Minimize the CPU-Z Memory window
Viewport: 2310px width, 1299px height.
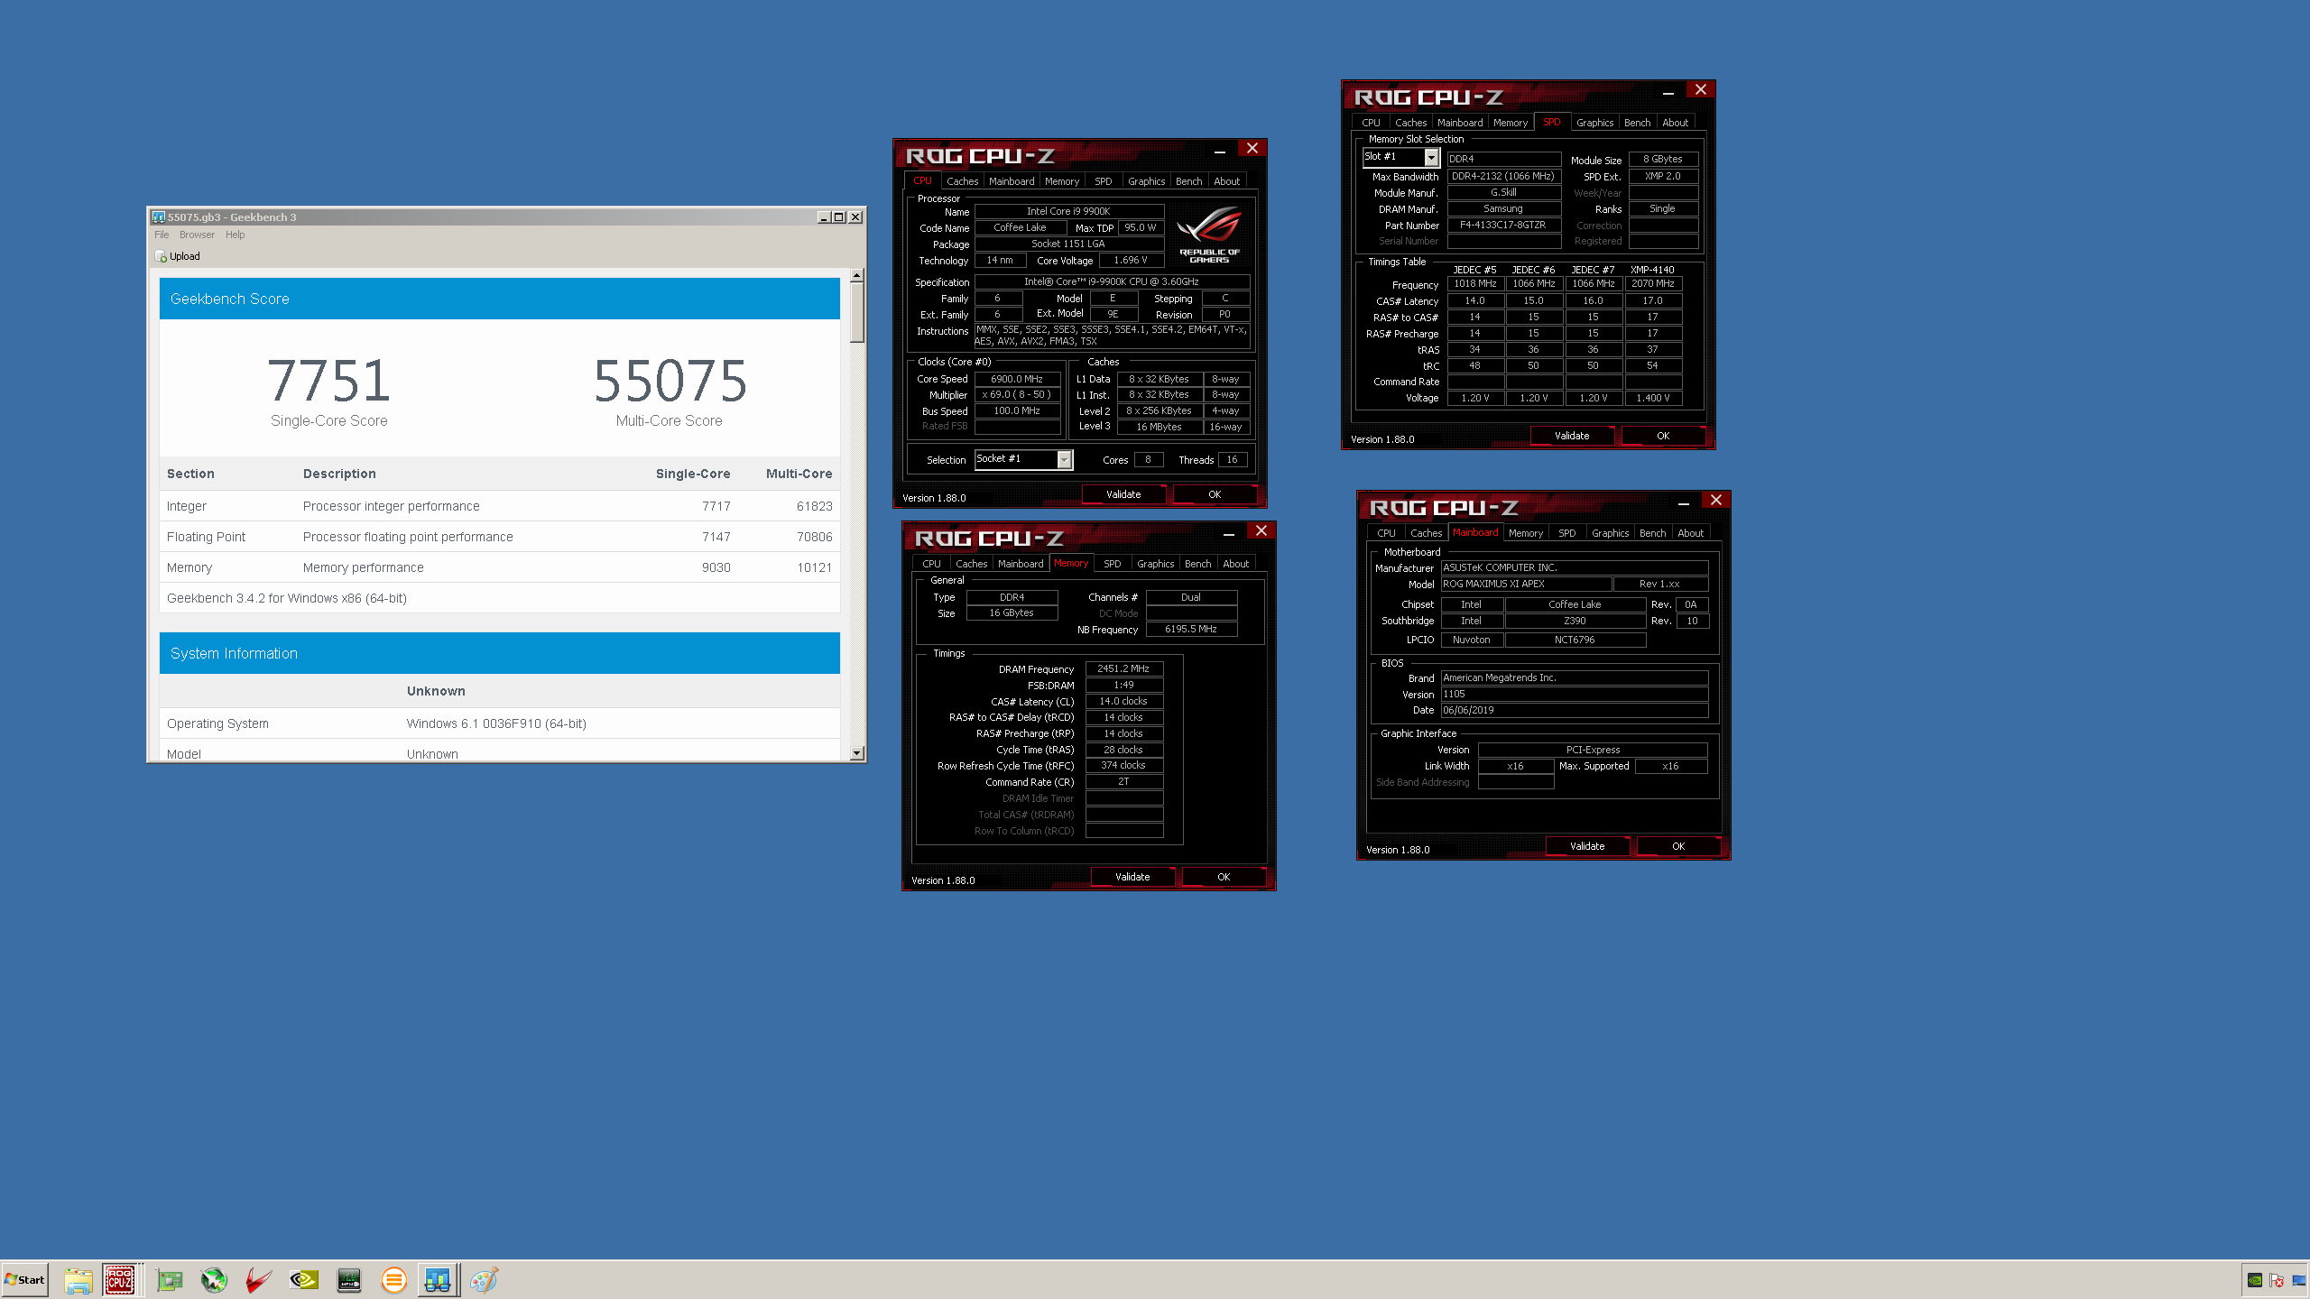(1229, 532)
